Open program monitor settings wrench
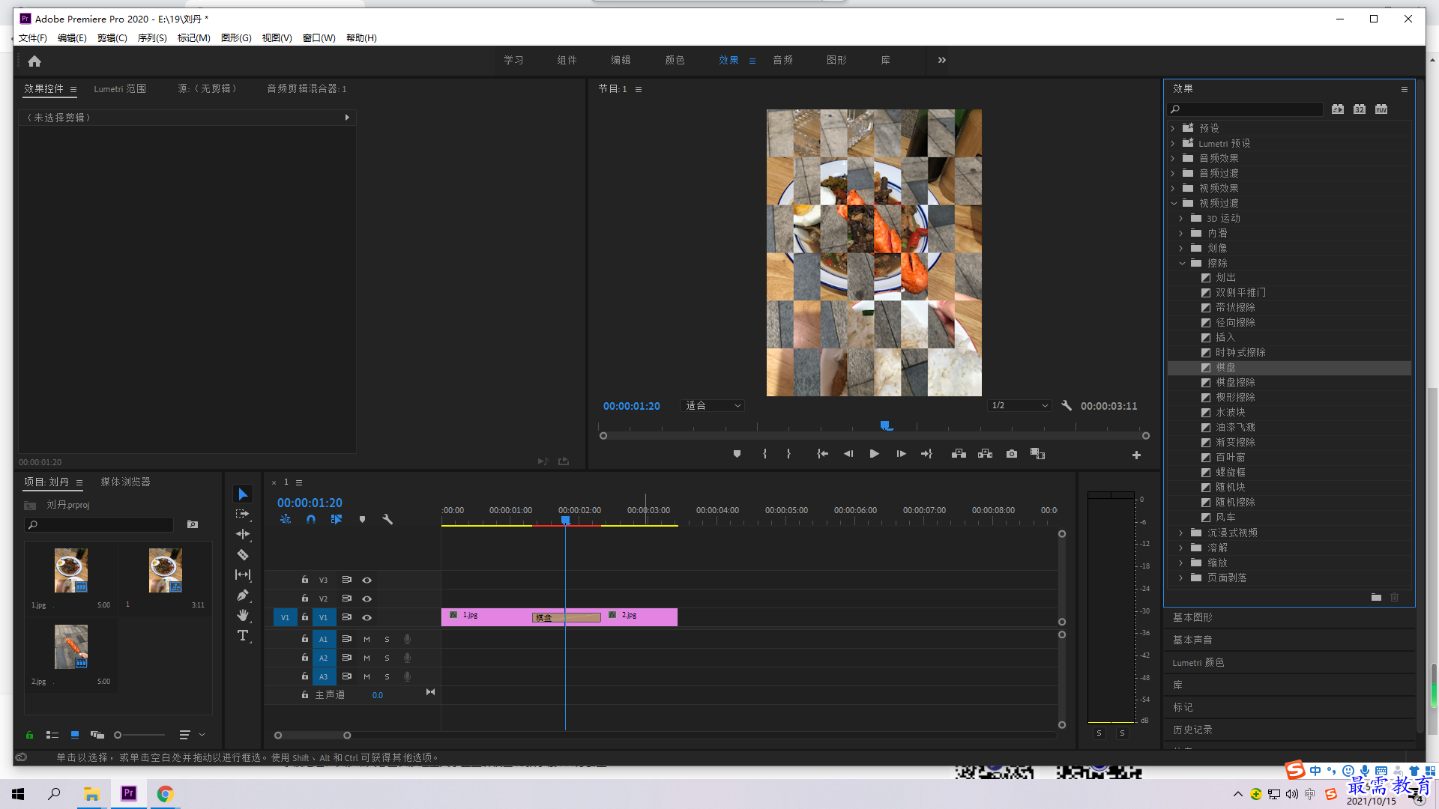This screenshot has height=809, width=1439. click(1067, 405)
